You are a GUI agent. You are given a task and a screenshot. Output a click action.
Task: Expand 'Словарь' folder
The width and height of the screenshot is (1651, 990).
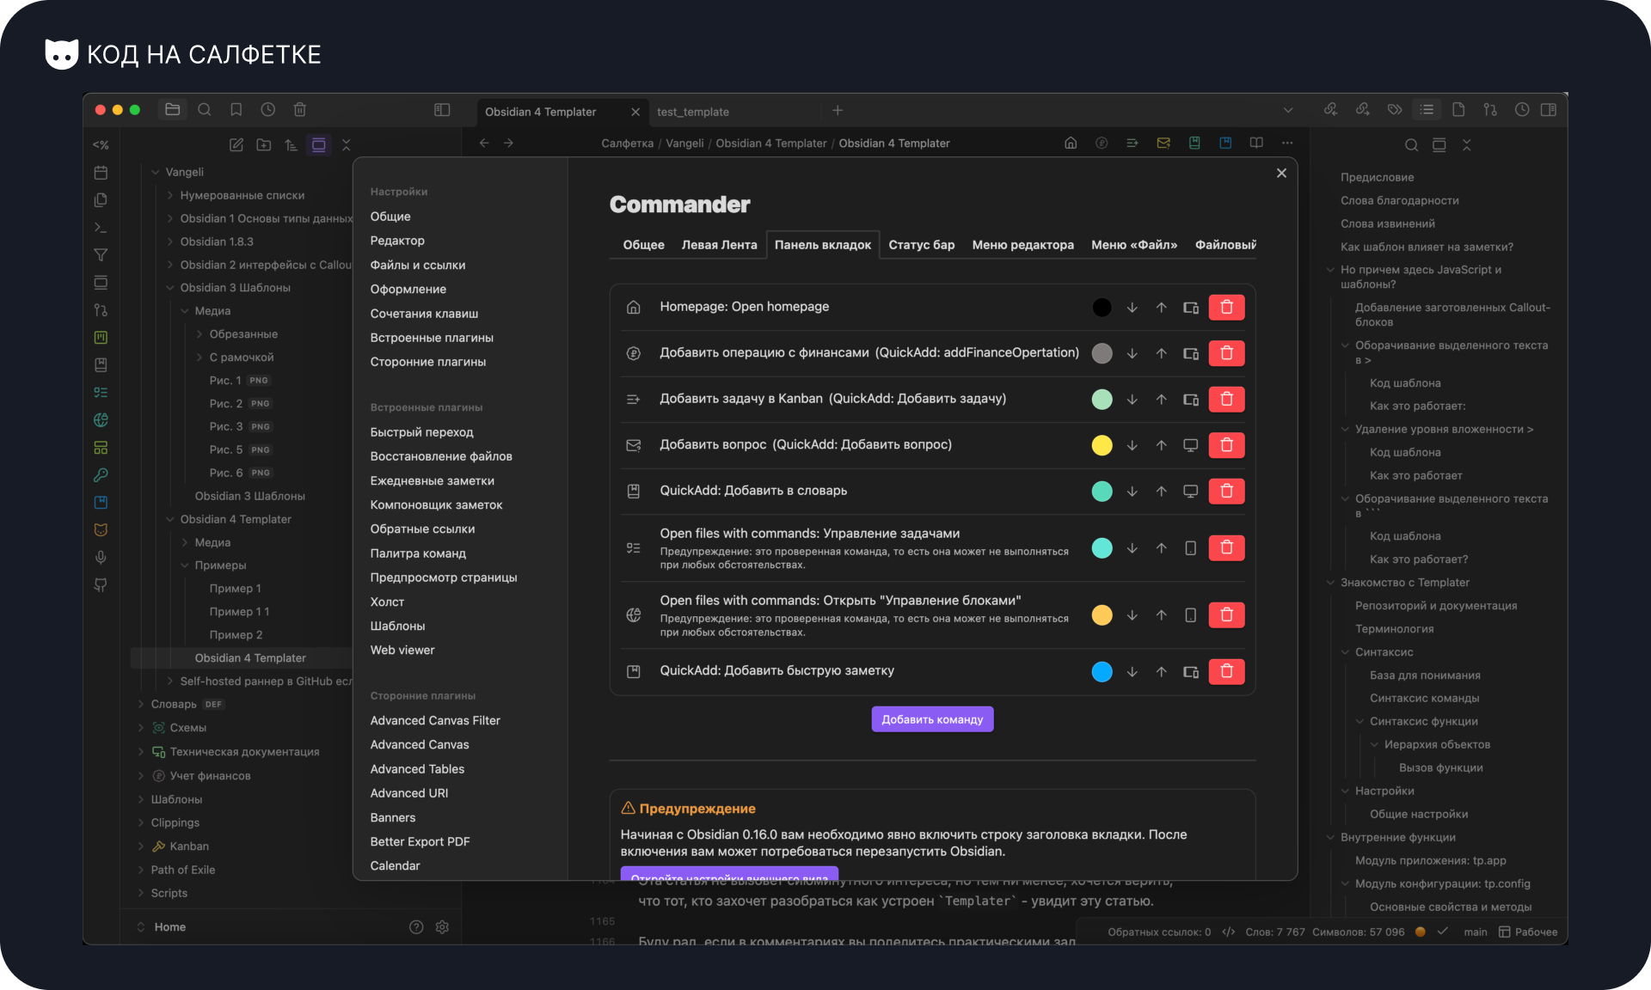(x=141, y=704)
